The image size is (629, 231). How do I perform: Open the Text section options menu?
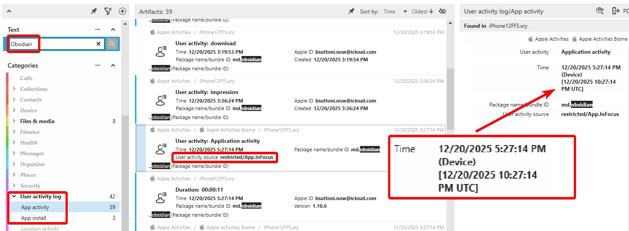pos(98,30)
